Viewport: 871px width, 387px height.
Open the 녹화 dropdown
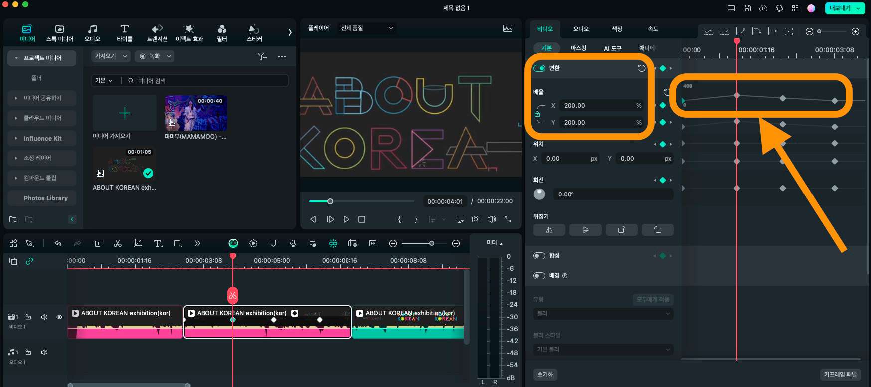pyautogui.click(x=155, y=56)
